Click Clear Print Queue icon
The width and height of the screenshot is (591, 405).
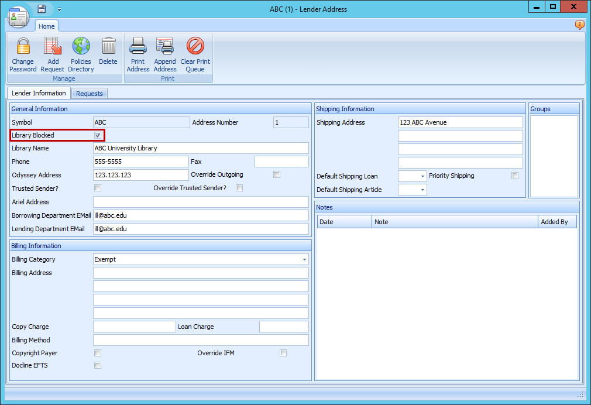[195, 47]
